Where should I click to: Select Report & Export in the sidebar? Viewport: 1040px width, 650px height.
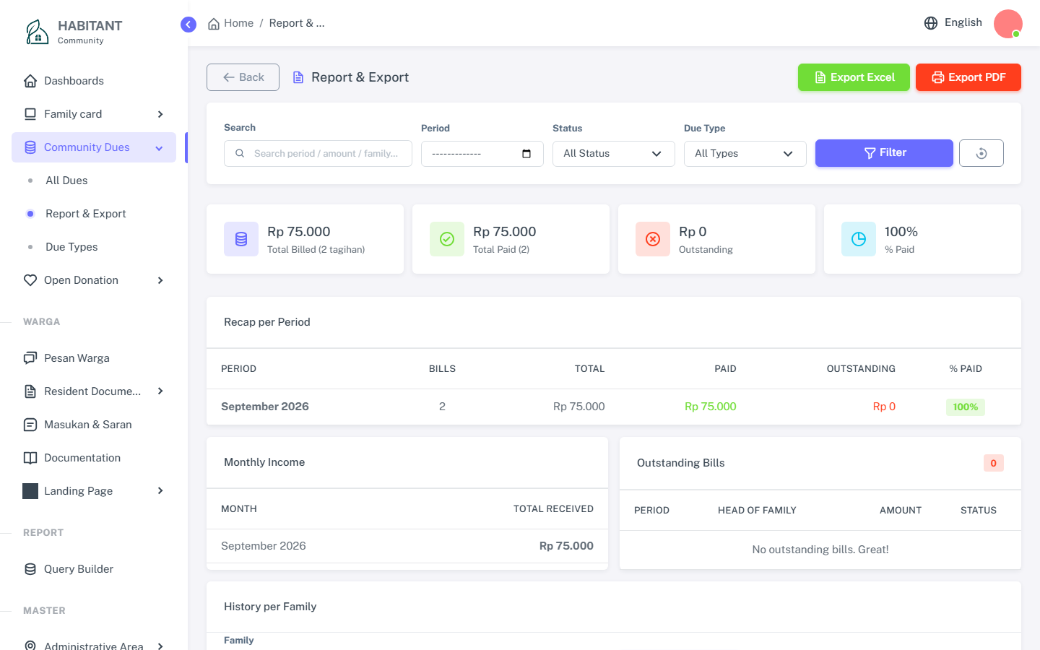[x=85, y=214]
